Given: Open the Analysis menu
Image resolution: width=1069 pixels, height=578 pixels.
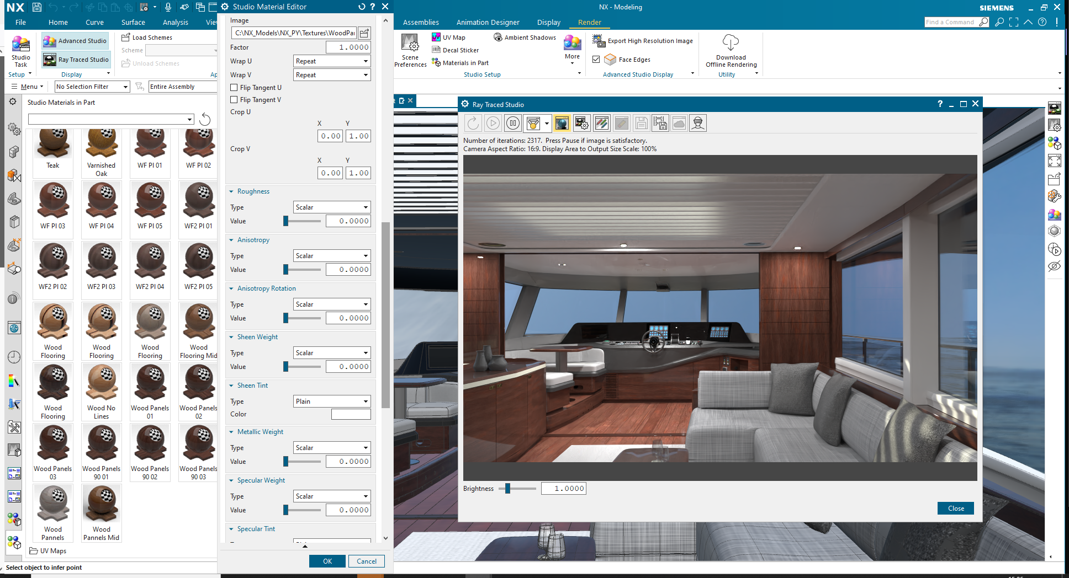Looking at the screenshot, I should click(x=175, y=22).
